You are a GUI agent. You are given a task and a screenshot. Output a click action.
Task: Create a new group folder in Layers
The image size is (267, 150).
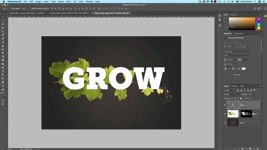pos(250,148)
